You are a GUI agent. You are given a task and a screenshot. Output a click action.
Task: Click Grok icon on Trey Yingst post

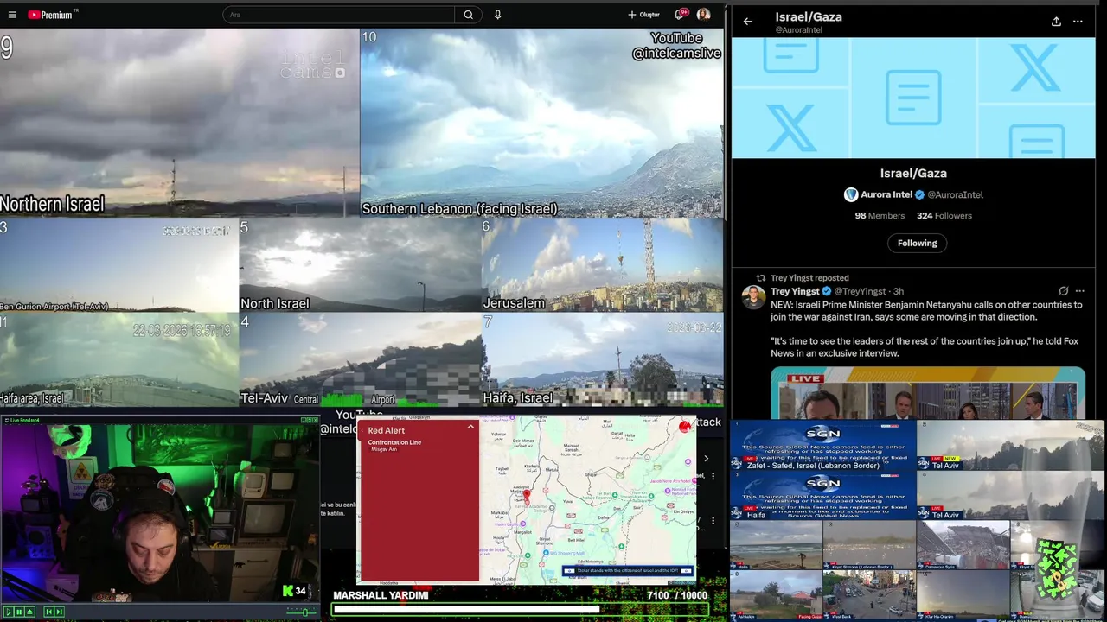[1064, 291]
